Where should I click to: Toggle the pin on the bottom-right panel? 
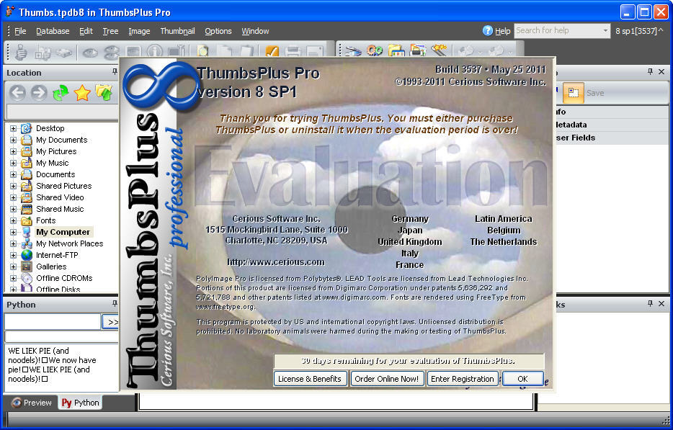tap(650, 303)
